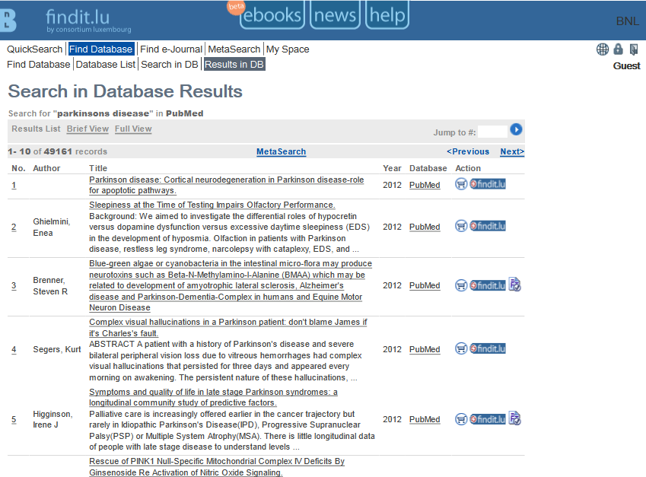Click the globe language icon
The width and height of the screenshot is (646, 477).
coord(603,49)
